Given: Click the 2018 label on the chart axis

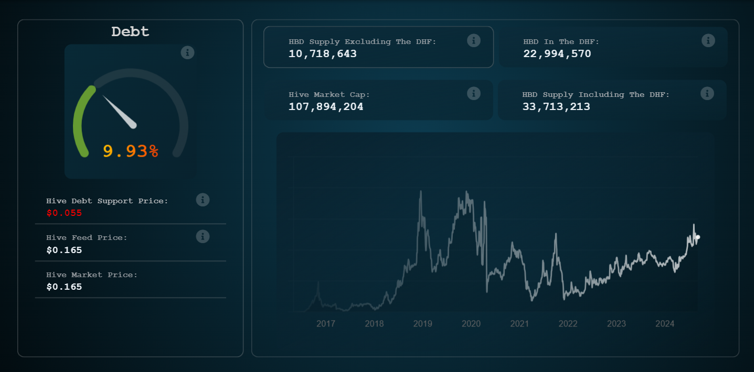Looking at the screenshot, I should 374,324.
